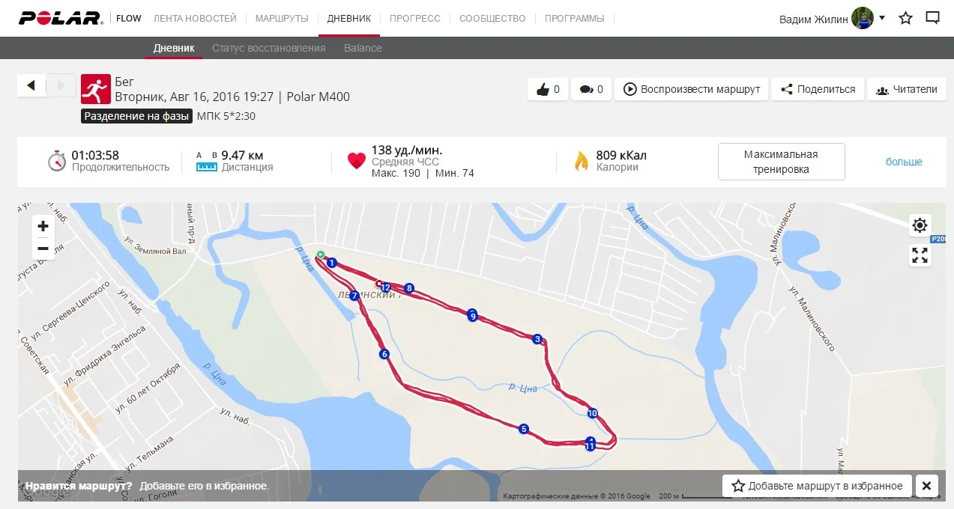Open the notifications message icon

click(932, 18)
